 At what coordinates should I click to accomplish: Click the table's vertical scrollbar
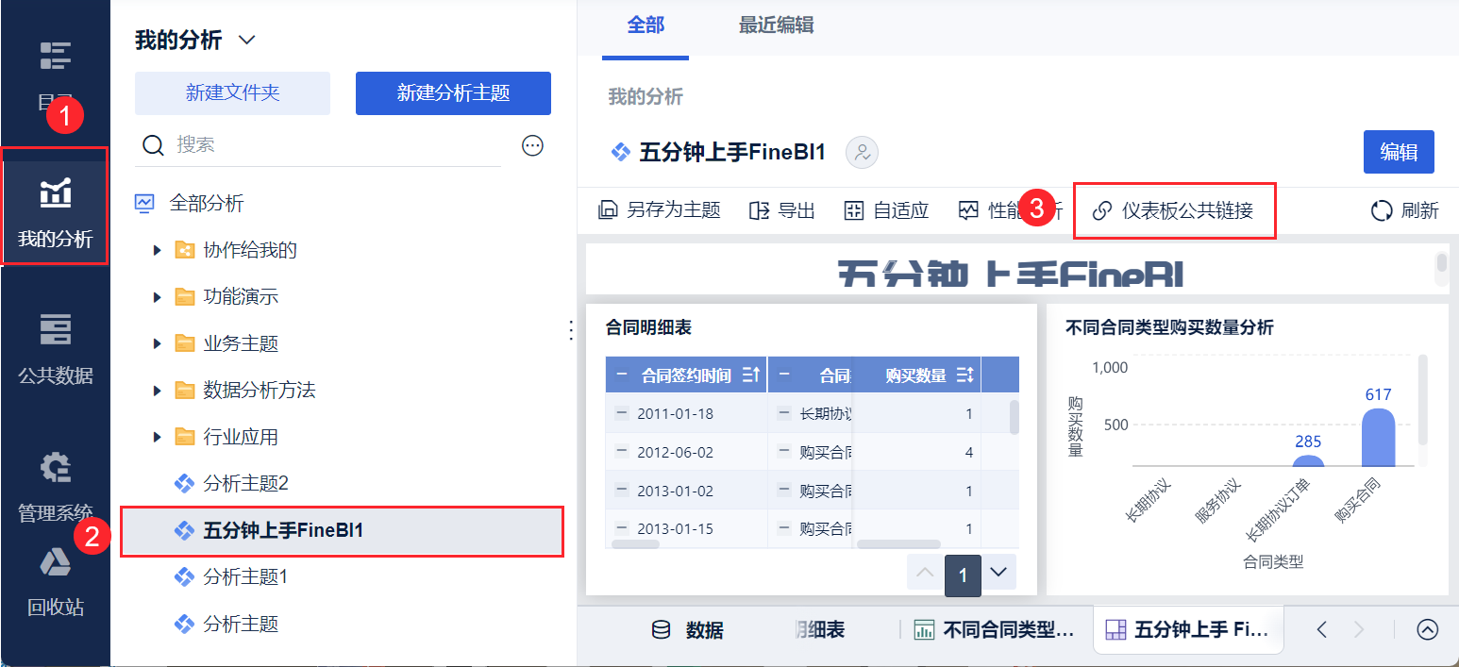1015,417
